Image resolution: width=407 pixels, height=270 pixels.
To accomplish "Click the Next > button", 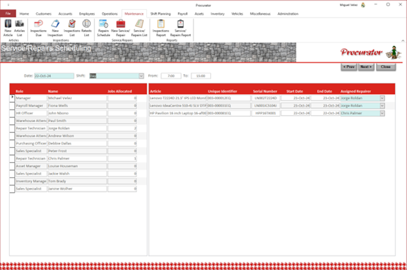I will [x=365, y=67].
